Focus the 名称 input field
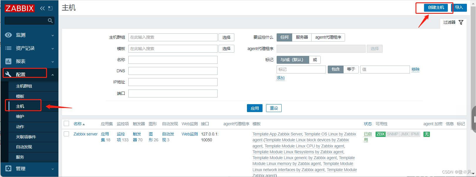The height and width of the screenshot is (177, 476). point(173,60)
